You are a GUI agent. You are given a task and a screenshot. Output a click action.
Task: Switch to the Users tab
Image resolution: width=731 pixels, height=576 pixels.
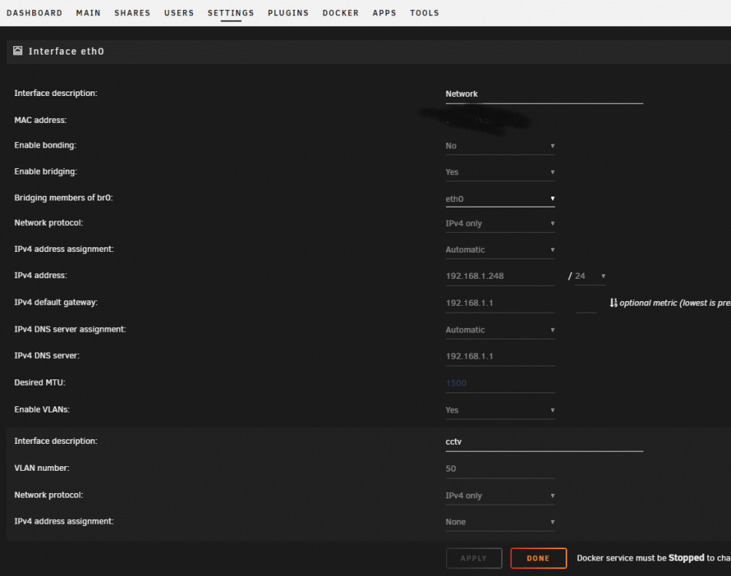point(179,13)
